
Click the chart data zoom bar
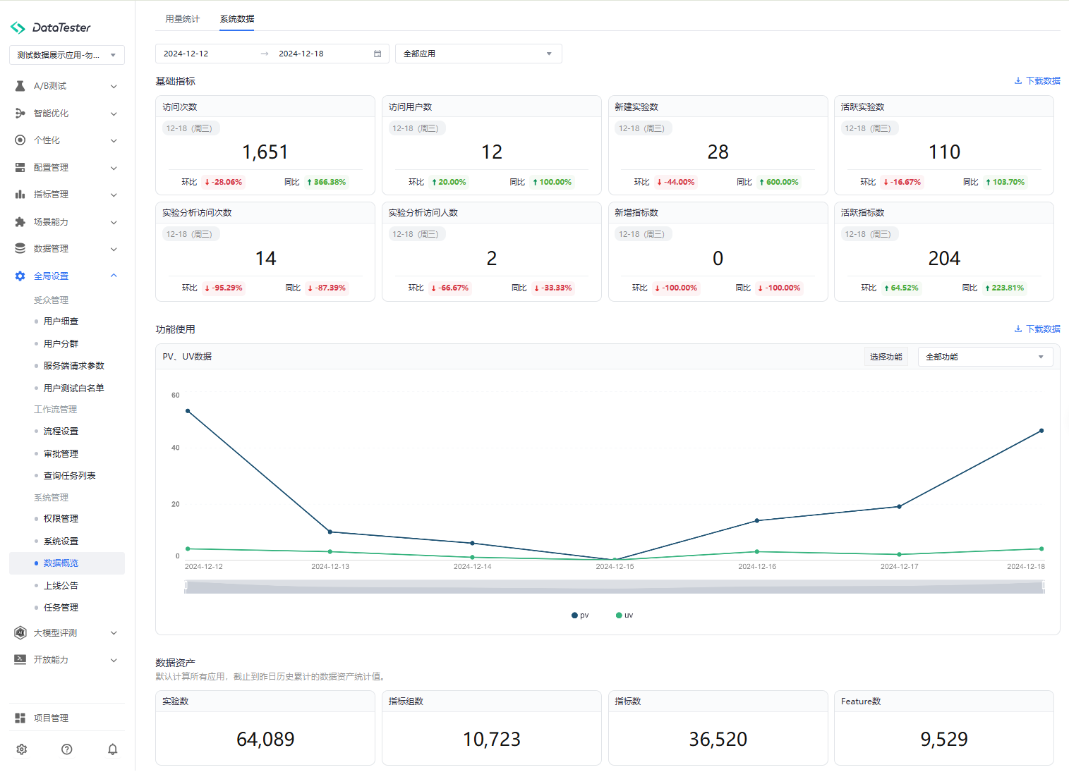click(x=615, y=587)
